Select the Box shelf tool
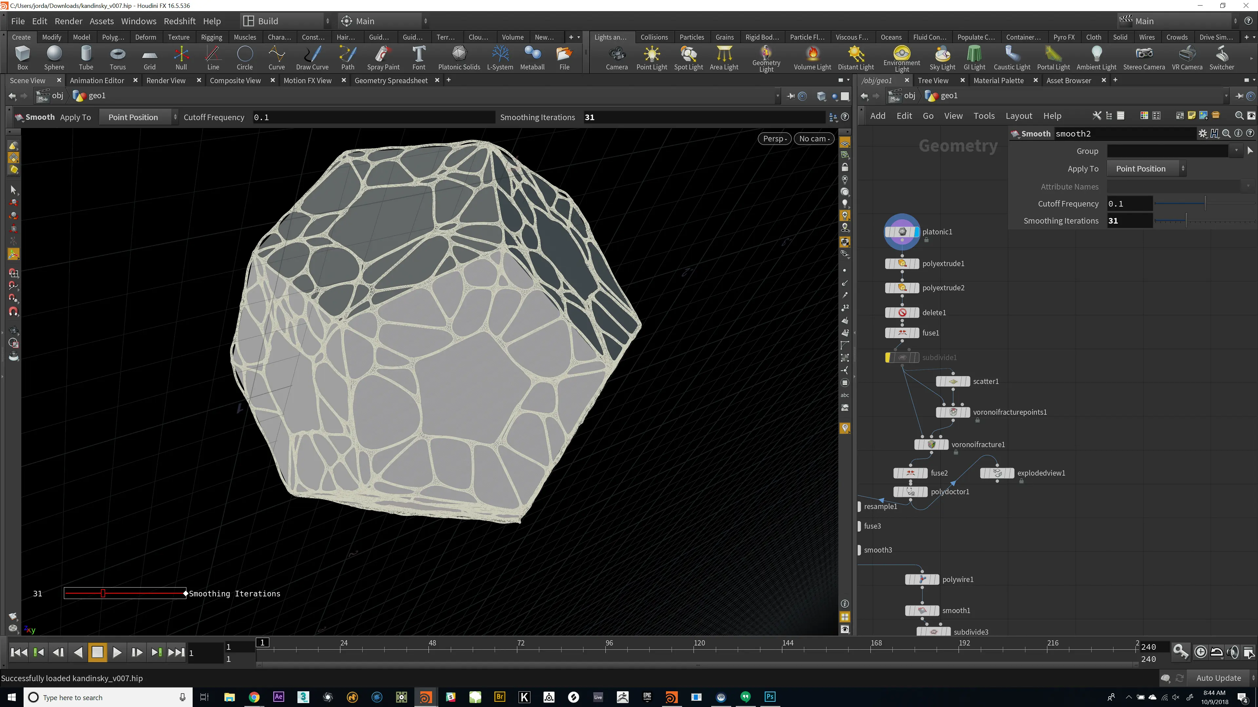 coord(23,58)
